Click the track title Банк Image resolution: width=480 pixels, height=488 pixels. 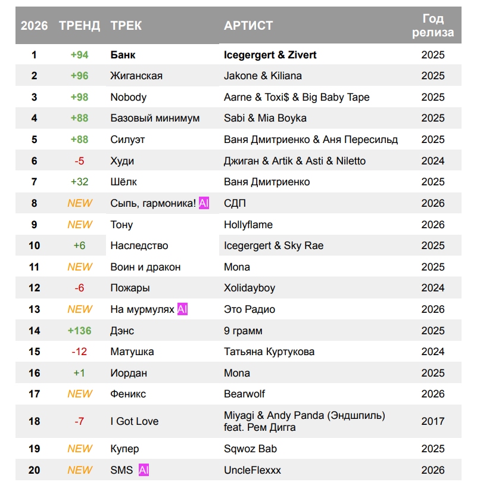click(123, 55)
